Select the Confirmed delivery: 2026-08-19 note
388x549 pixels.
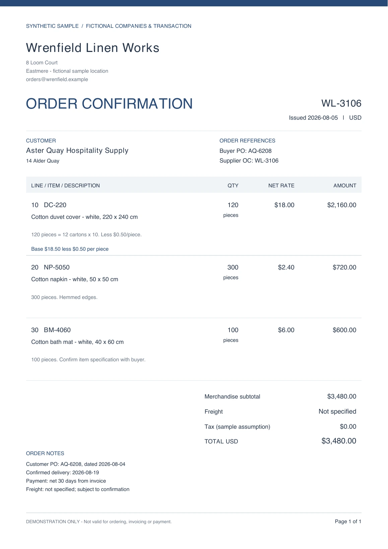[62, 473]
